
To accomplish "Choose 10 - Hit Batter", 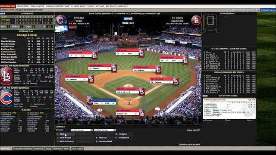I will 124,134.
